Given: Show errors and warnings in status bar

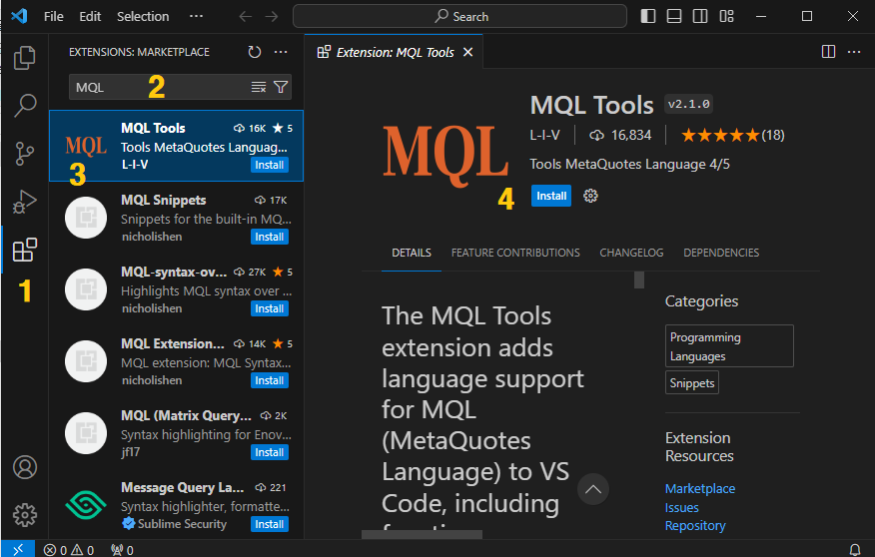Looking at the screenshot, I should click(69, 550).
